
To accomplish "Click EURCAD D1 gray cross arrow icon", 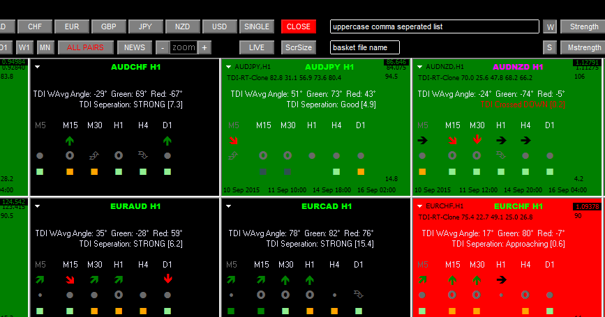I will pyautogui.click(x=359, y=294).
